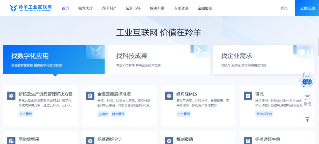The width and height of the screenshot is (319, 144).
Task: Click 生产管理 tag under 新核云
Action: 26,114
